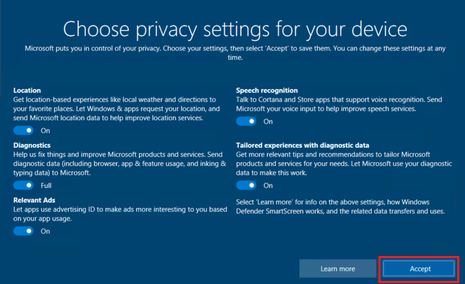The height and width of the screenshot is (284, 465).
Task: Turn off the Location toggle switch
Action: (23, 130)
